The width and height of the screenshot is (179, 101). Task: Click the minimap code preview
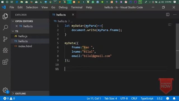pos(170,25)
